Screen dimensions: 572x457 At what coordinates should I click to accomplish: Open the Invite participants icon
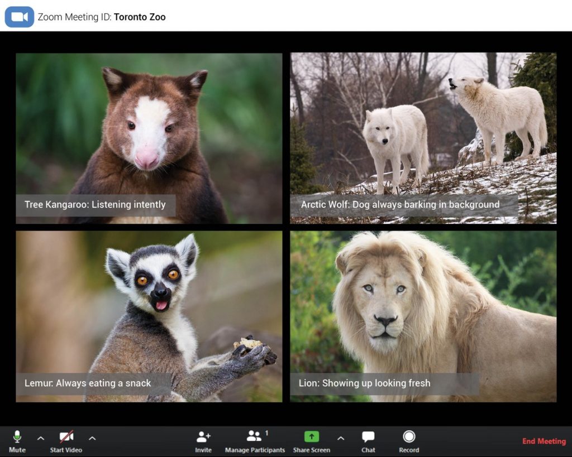pos(203,437)
